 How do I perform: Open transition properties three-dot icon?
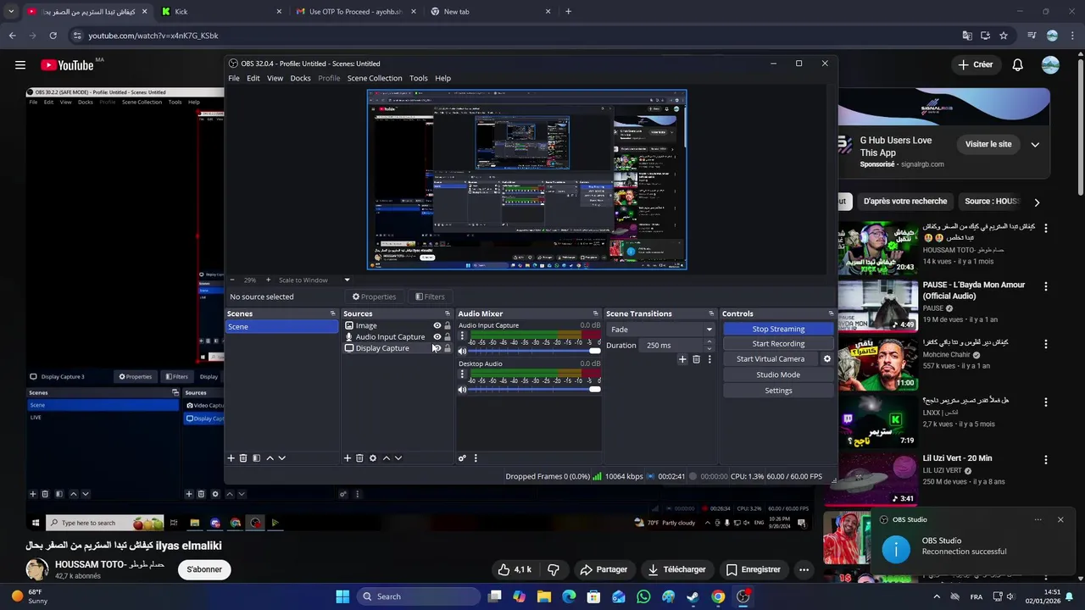(x=709, y=359)
